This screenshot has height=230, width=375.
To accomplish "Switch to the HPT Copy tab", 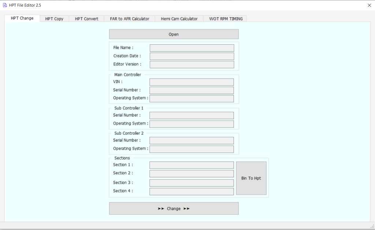I will (54, 18).
